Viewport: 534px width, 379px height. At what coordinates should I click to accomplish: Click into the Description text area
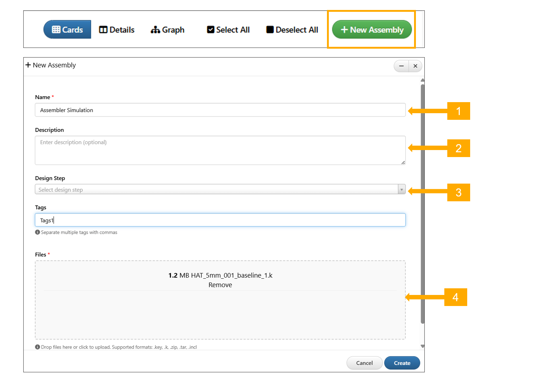point(220,150)
